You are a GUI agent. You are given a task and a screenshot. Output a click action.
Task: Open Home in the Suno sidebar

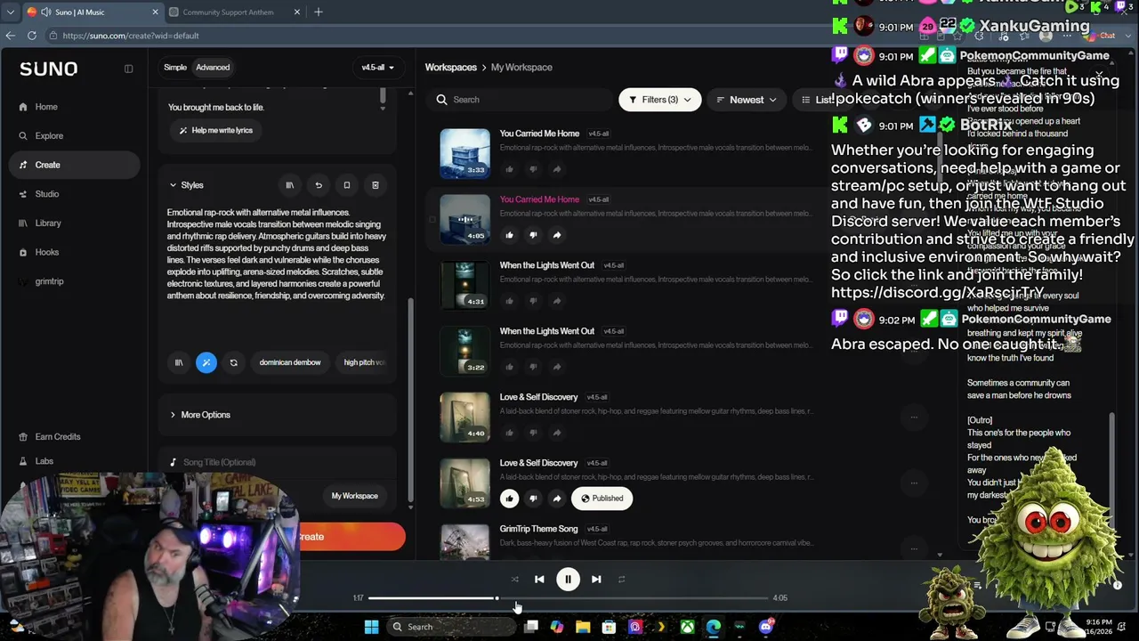tap(46, 107)
